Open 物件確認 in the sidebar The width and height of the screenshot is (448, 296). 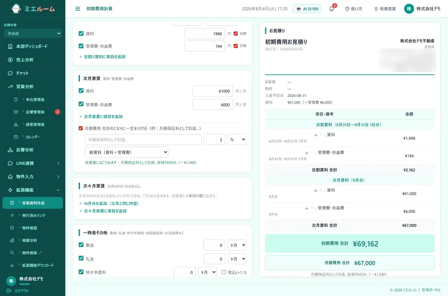pos(33,228)
